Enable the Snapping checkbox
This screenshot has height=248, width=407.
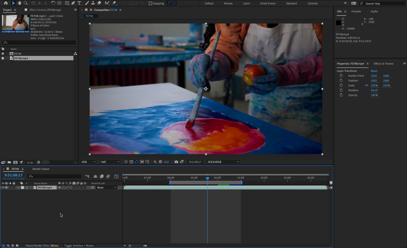(x=150, y=3)
